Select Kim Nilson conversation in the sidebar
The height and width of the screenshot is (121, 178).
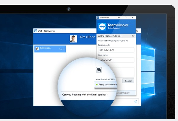click(50, 49)
